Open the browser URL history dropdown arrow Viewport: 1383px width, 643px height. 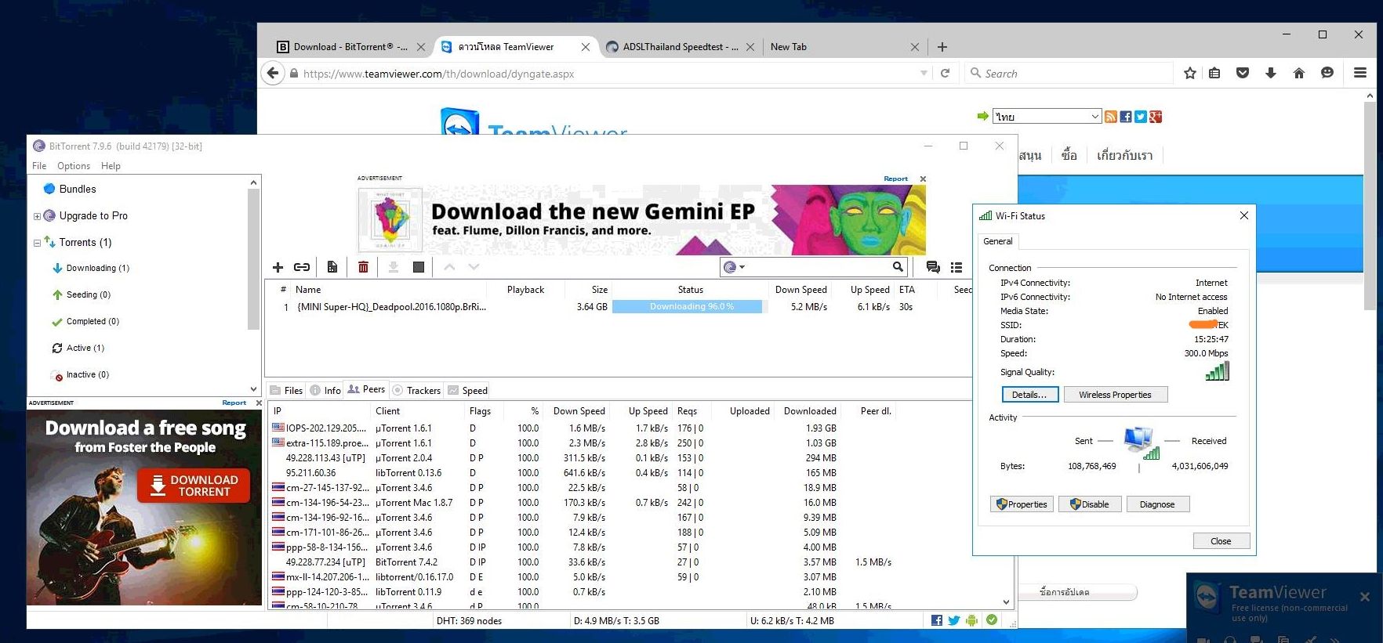click(x=924, y=74)
